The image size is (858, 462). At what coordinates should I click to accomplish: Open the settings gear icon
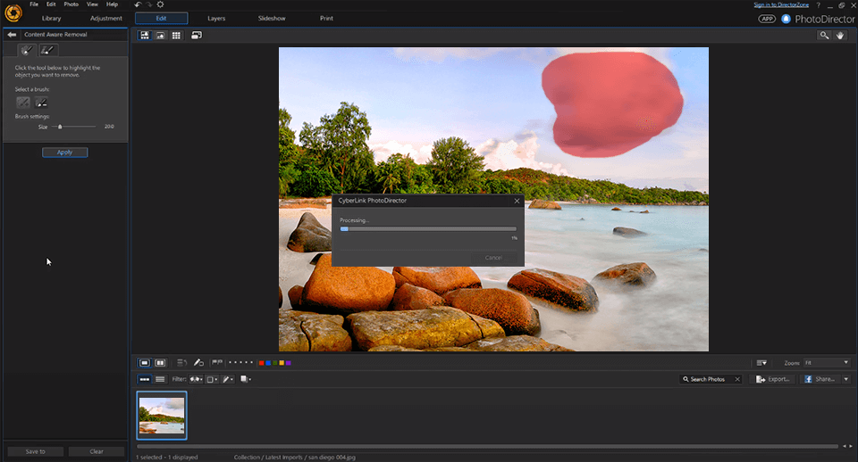click(160, 4)
